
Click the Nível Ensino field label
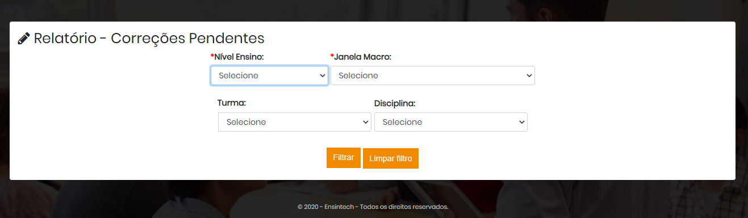239,57
